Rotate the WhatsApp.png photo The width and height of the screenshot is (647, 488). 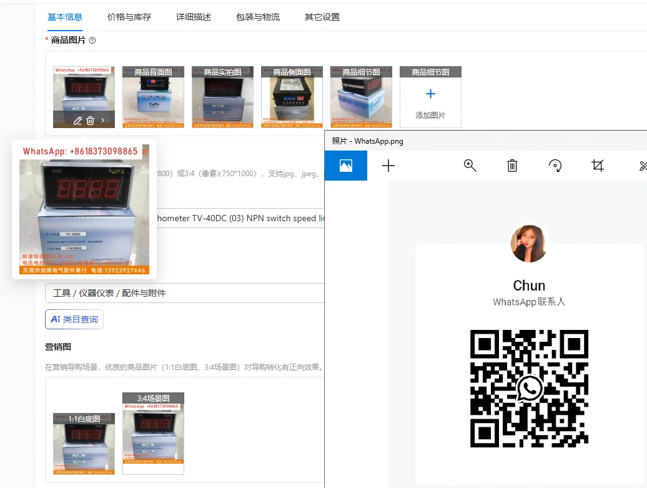tap(555, 166)
